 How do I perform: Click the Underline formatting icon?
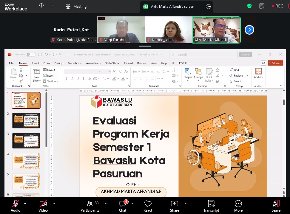[78, 79]
